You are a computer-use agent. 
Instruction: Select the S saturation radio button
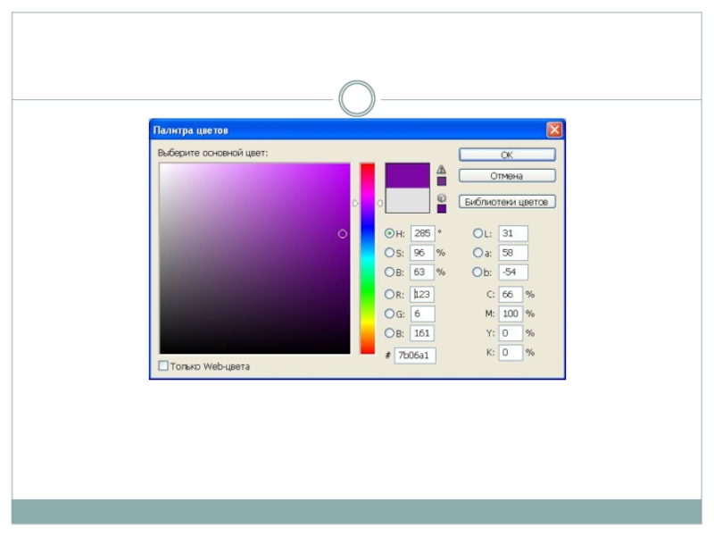point(389,253)
